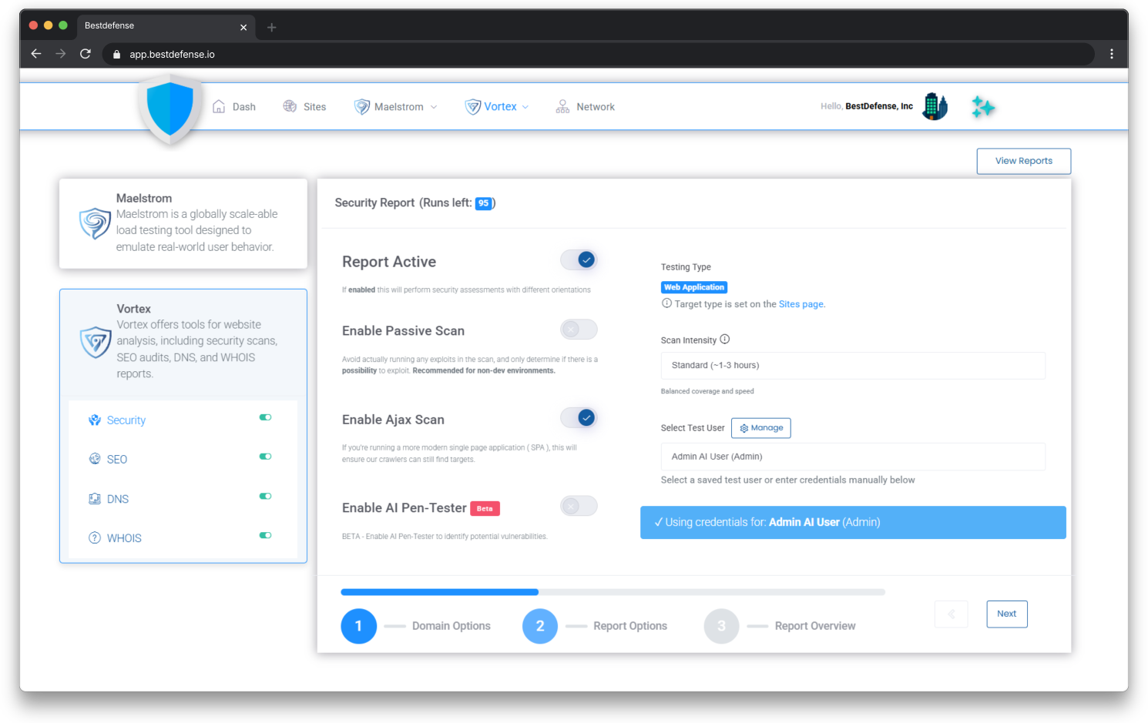1148x723 pixels.
Task: Toggle off the Security scan in the Vortex panel
Action: point(265,417)
